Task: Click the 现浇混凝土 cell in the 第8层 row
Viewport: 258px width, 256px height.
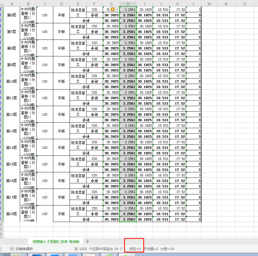Action: click(78, 46)
